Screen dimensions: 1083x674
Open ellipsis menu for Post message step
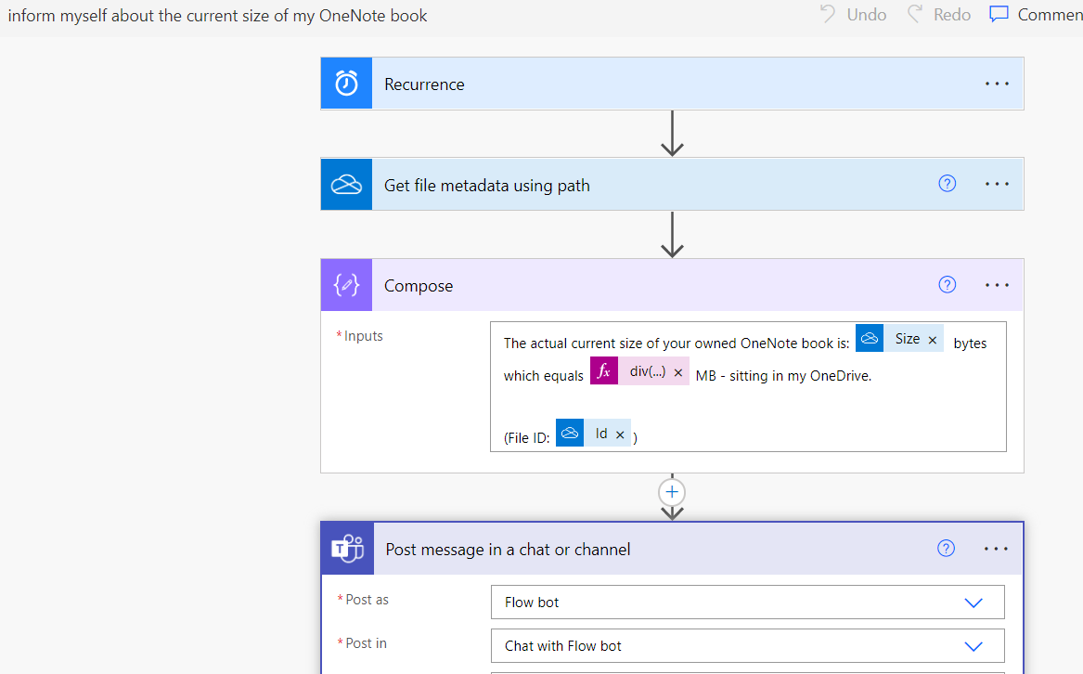click(x=996, y=549)
